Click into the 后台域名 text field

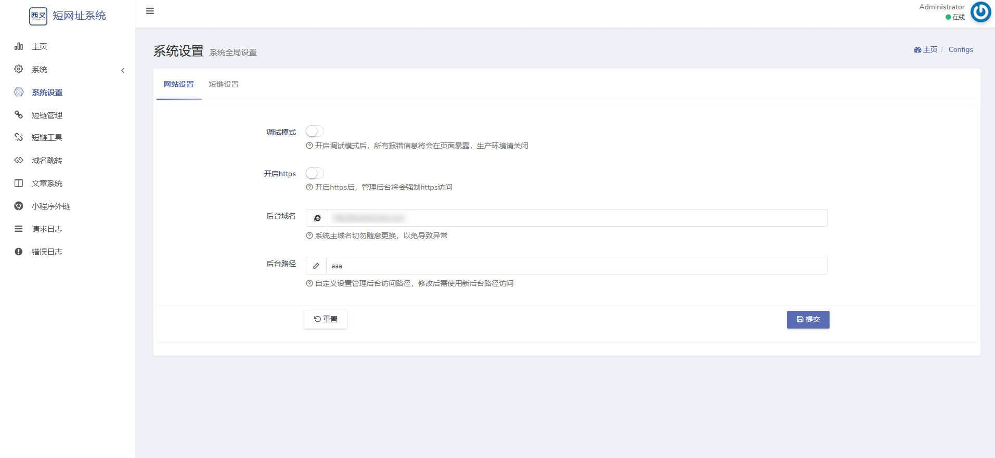(577, 218)
